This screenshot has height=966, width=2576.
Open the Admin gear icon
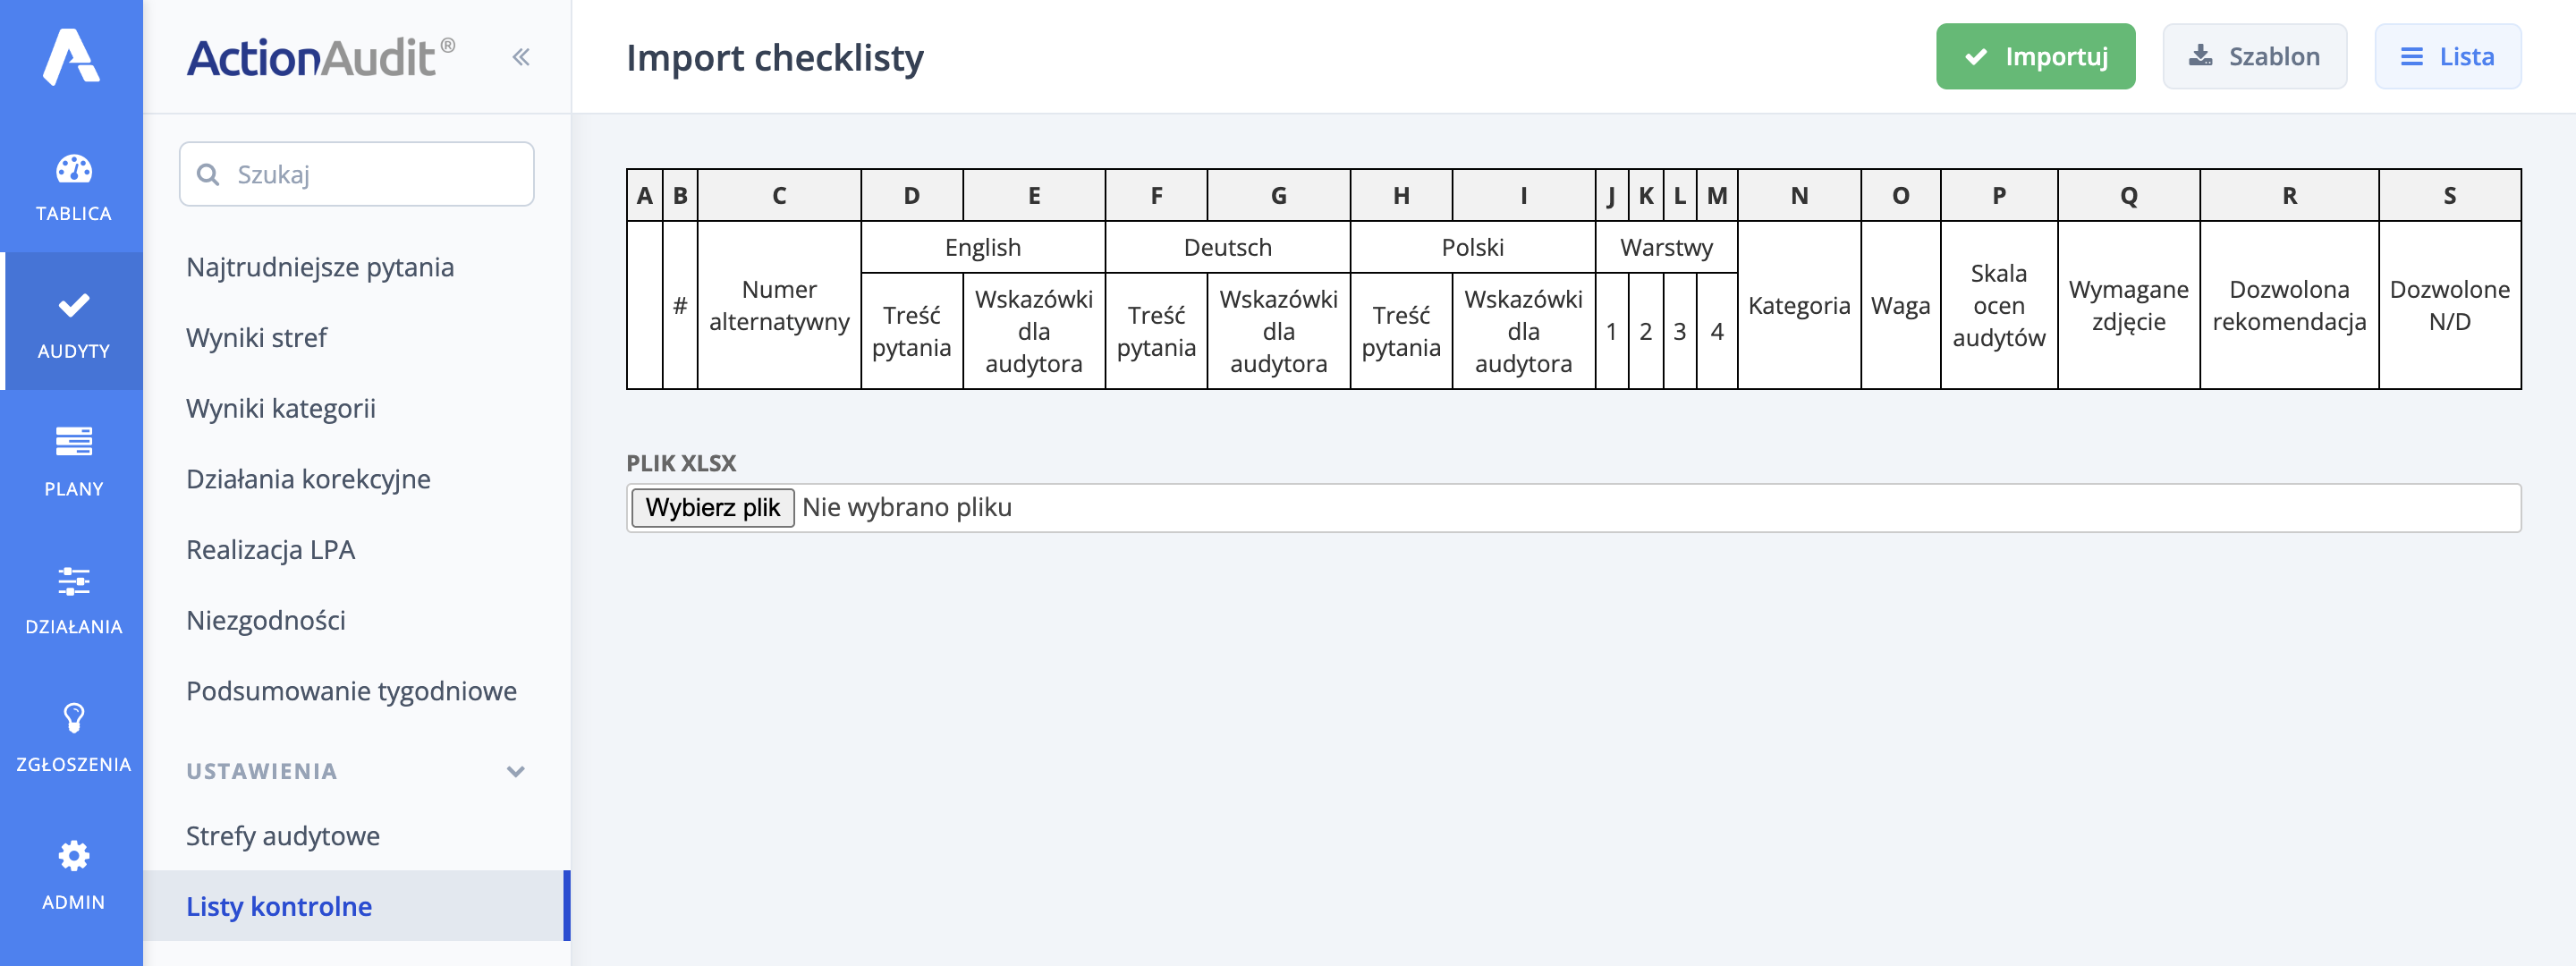point(73,856)
